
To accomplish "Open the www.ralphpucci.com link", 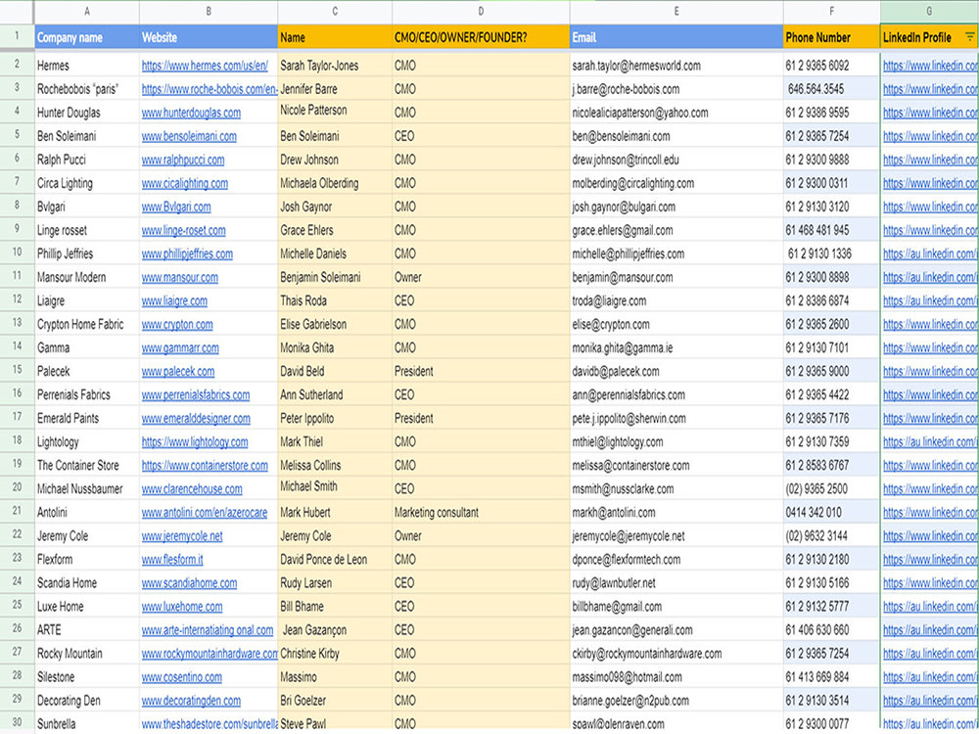I will (183, 160).
